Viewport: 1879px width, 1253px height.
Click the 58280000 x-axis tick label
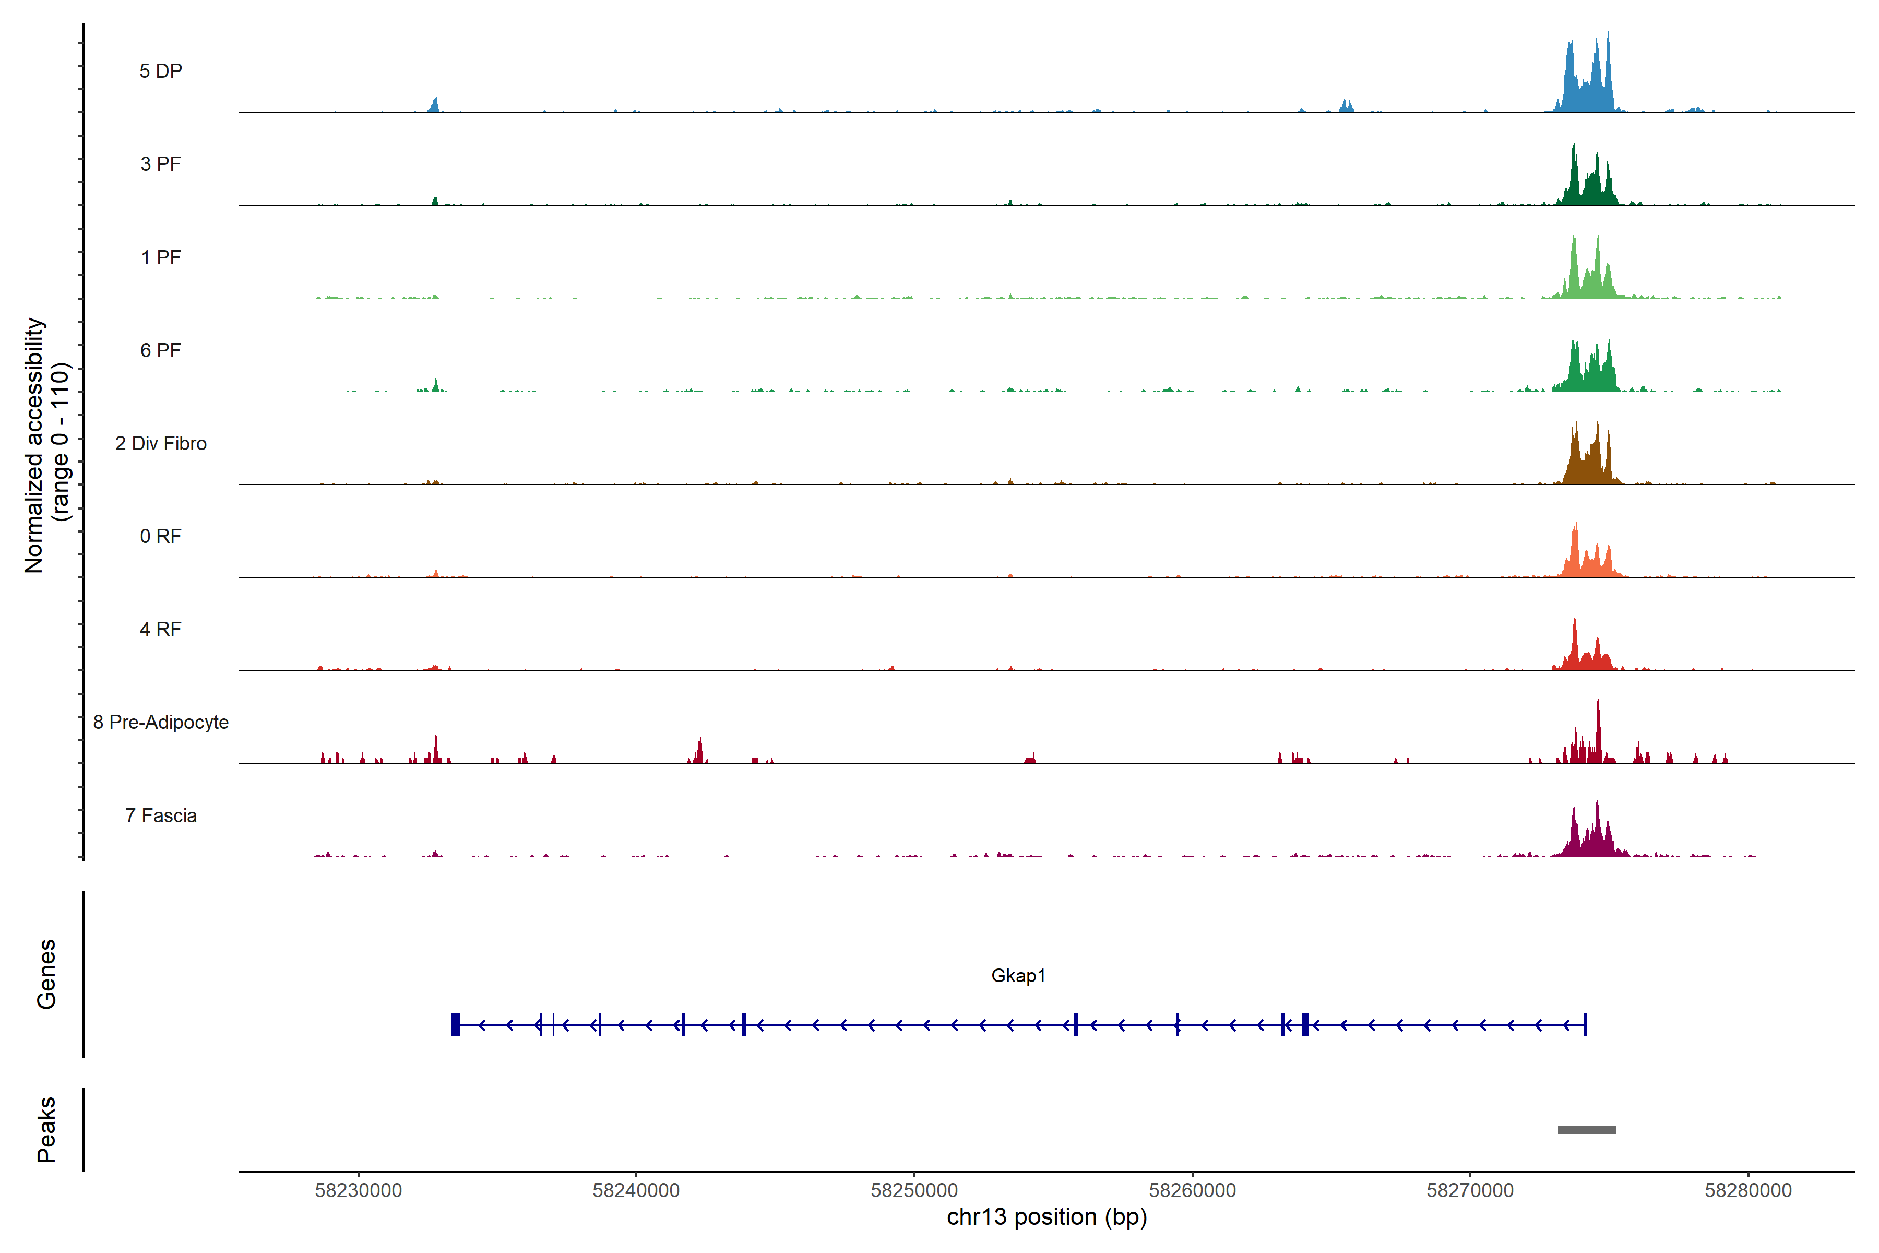click(x=1748, y=1191)
